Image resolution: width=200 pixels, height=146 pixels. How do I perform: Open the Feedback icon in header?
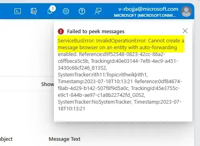98,11
